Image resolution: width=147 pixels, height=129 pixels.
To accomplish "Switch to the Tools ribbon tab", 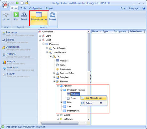I will [23, 8].
